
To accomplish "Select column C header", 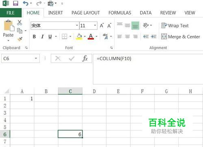I will [x=70, y=91].
